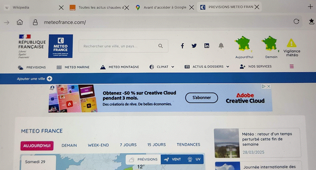Select the AUJOURD'HUI forecast tab

coord(37,146)
